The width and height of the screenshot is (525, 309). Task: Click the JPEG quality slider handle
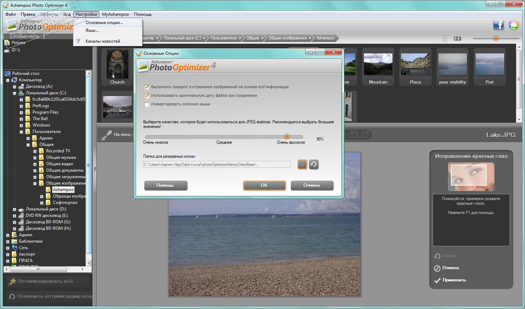point(287,137)
